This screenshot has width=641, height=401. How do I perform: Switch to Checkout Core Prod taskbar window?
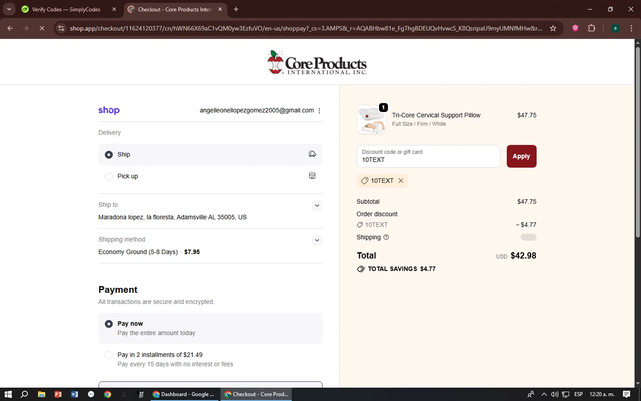click(x=256, y=394)
